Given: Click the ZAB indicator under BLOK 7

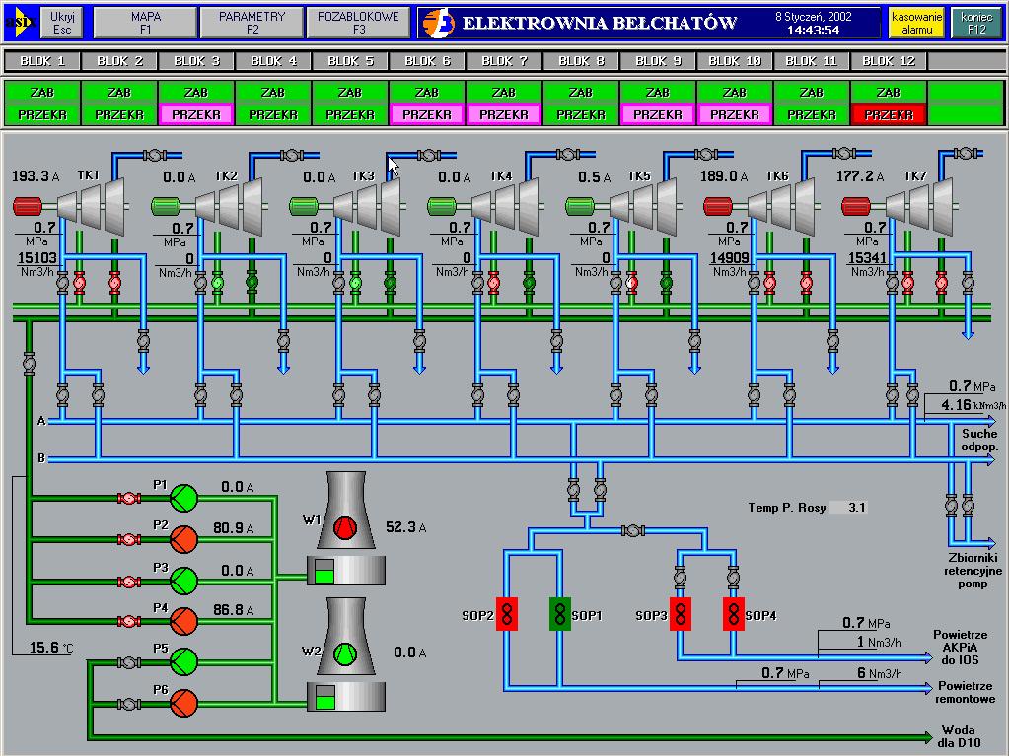Looking at the screenshot, I should tap(503, 92).
